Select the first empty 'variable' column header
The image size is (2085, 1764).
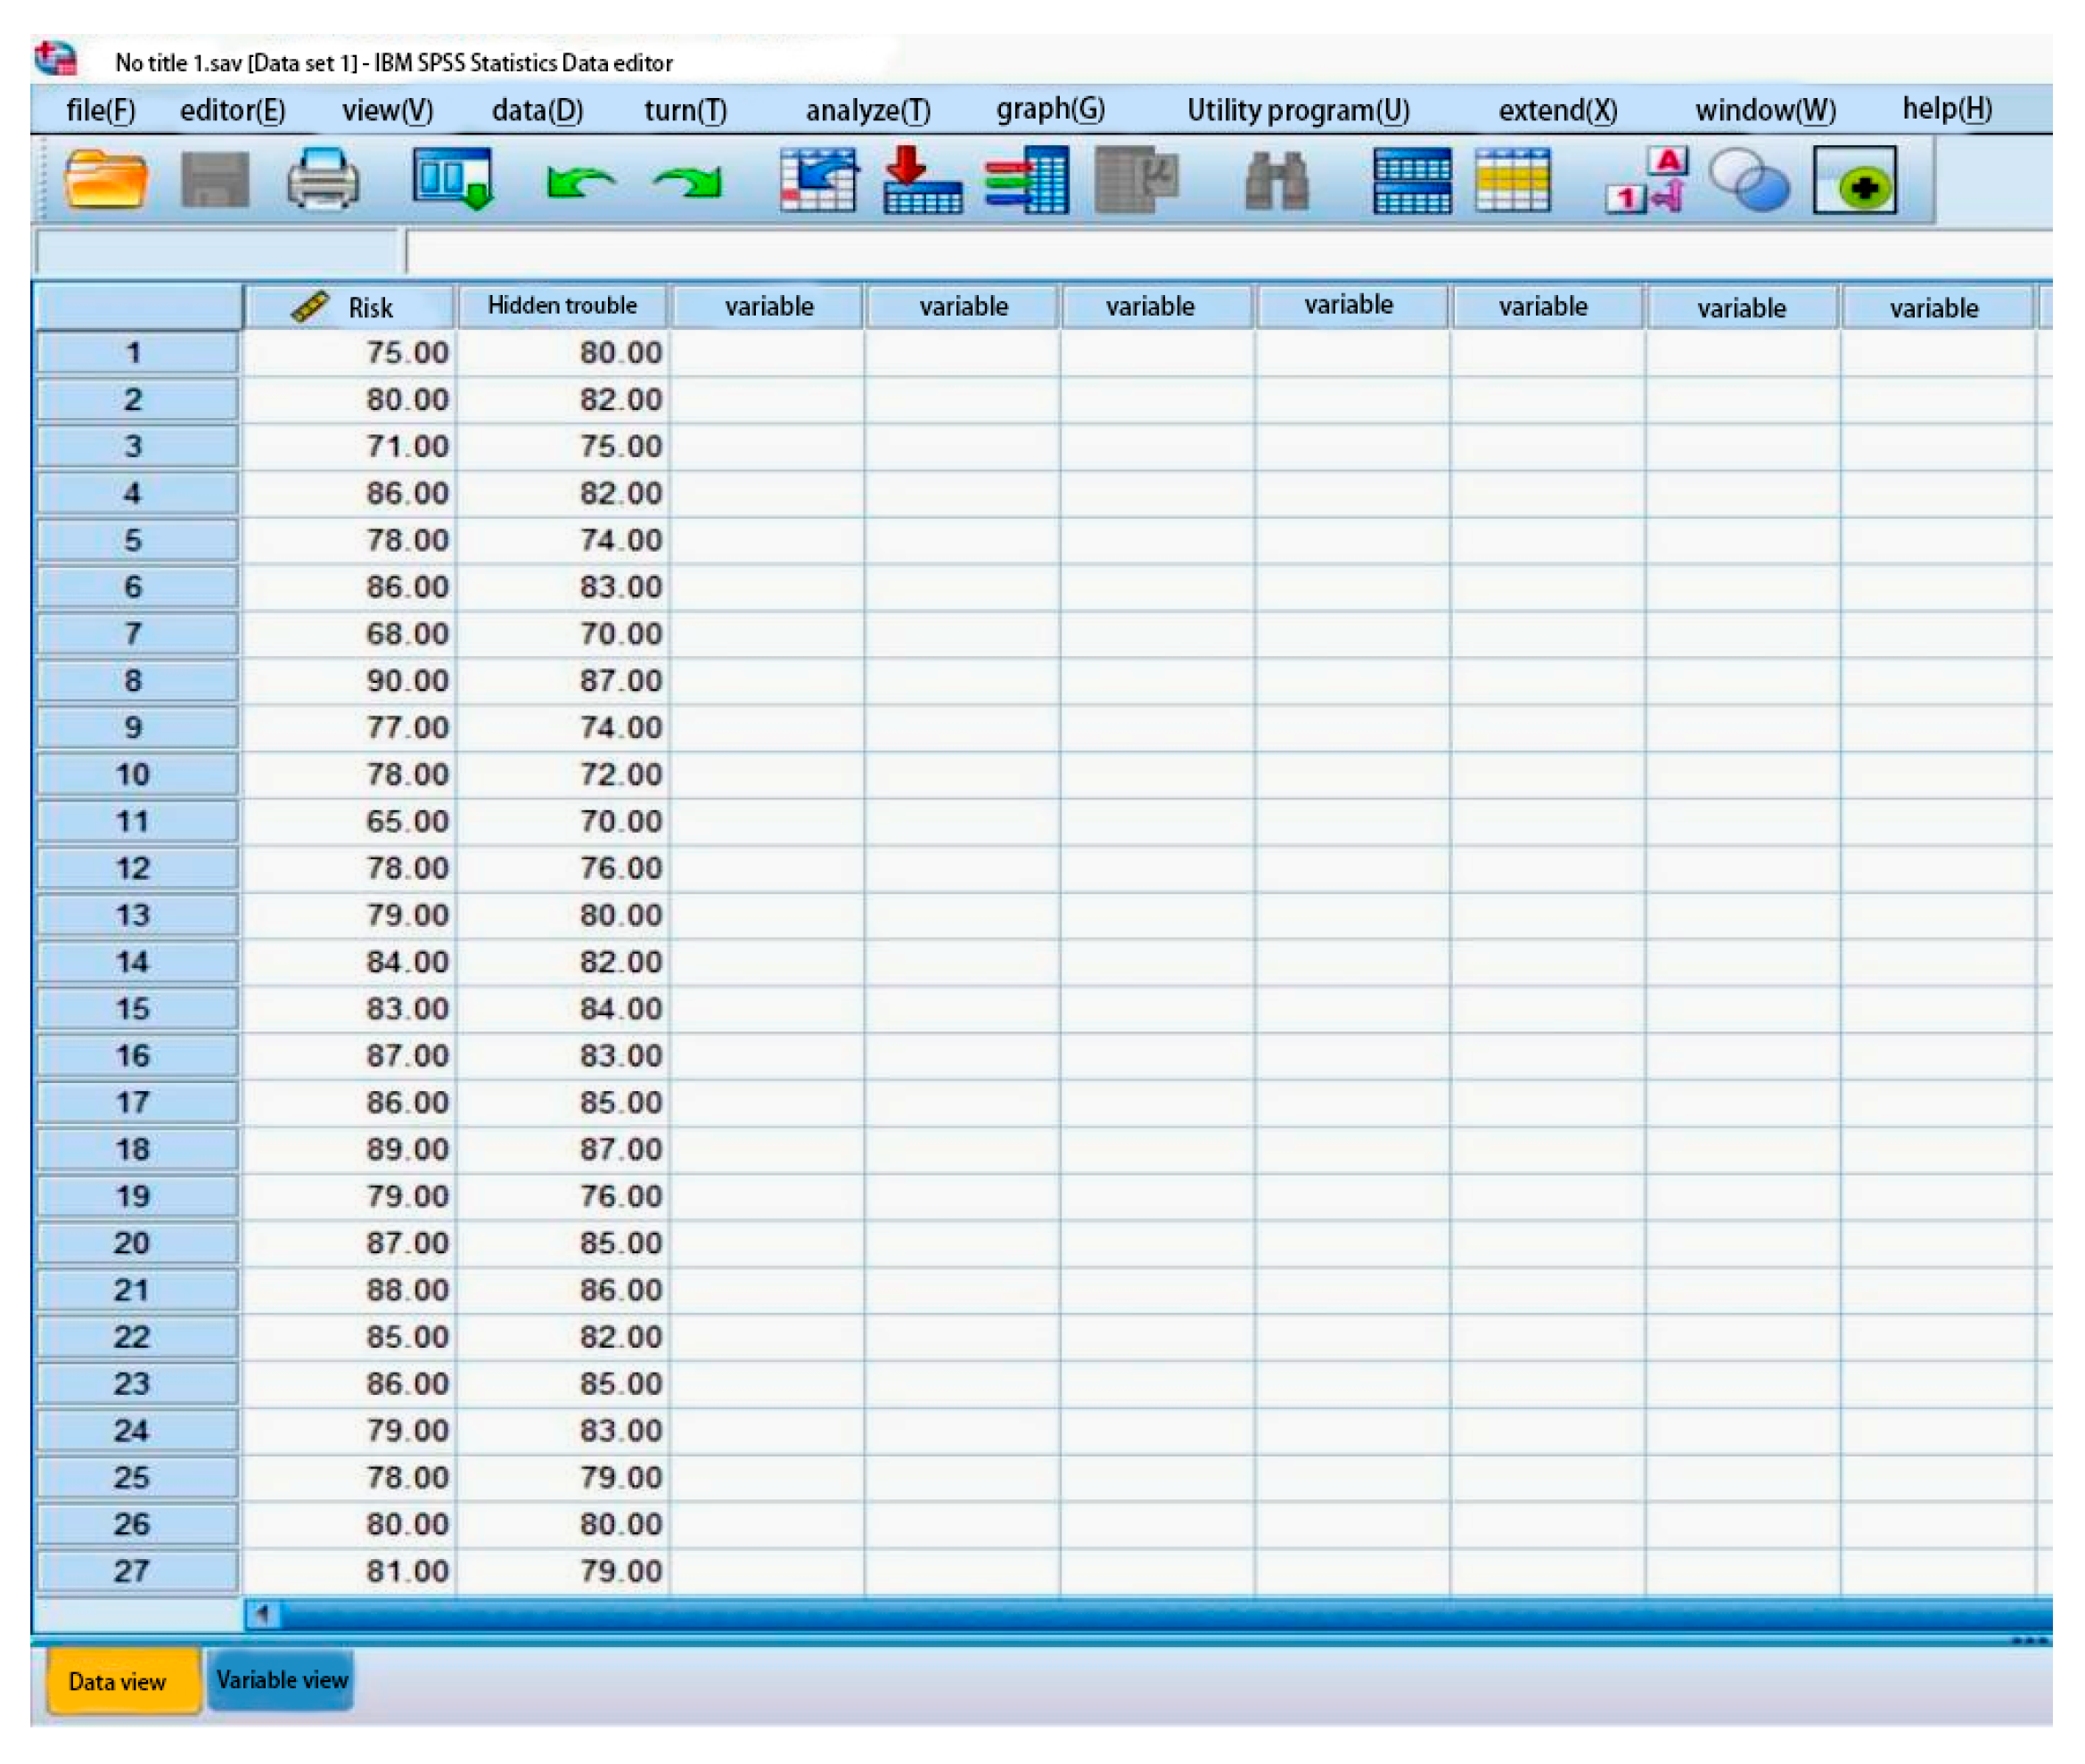[769, 306]
